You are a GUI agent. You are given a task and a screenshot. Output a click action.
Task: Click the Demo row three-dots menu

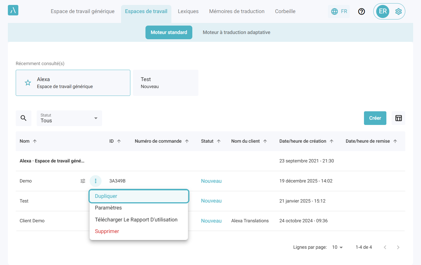pyautogui.click(x=95, y=181)
